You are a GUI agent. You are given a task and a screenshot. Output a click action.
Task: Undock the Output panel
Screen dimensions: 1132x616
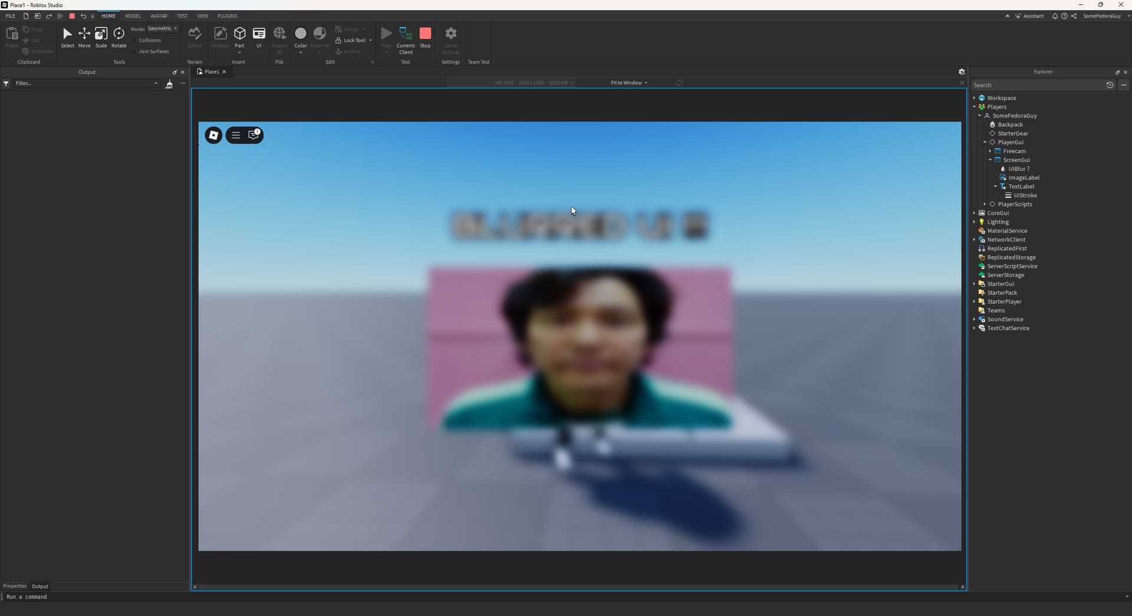[x=175, y=72]
